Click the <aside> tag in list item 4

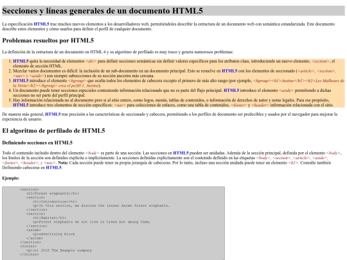coord(286,91)
